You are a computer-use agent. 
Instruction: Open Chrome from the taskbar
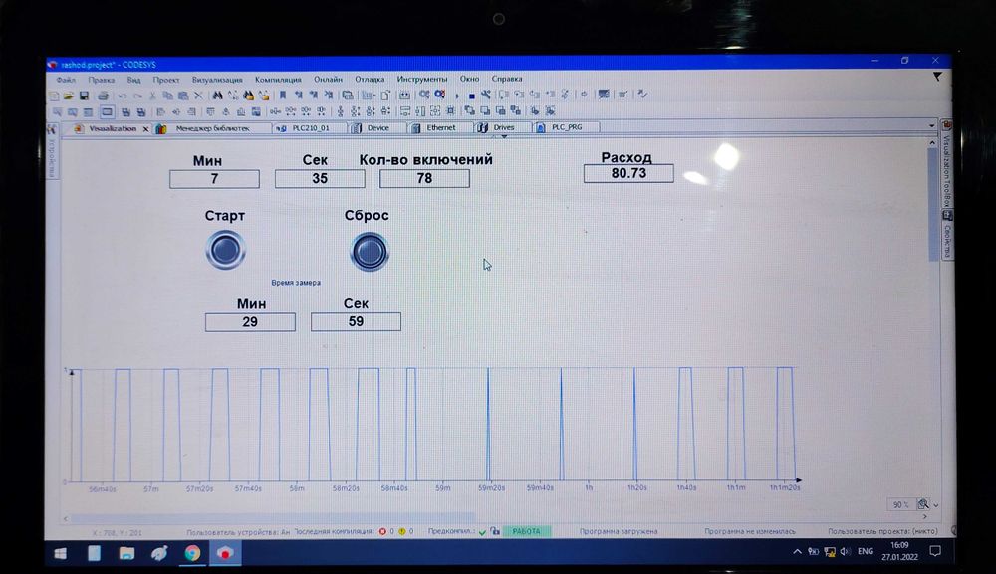tap(192, 553)
